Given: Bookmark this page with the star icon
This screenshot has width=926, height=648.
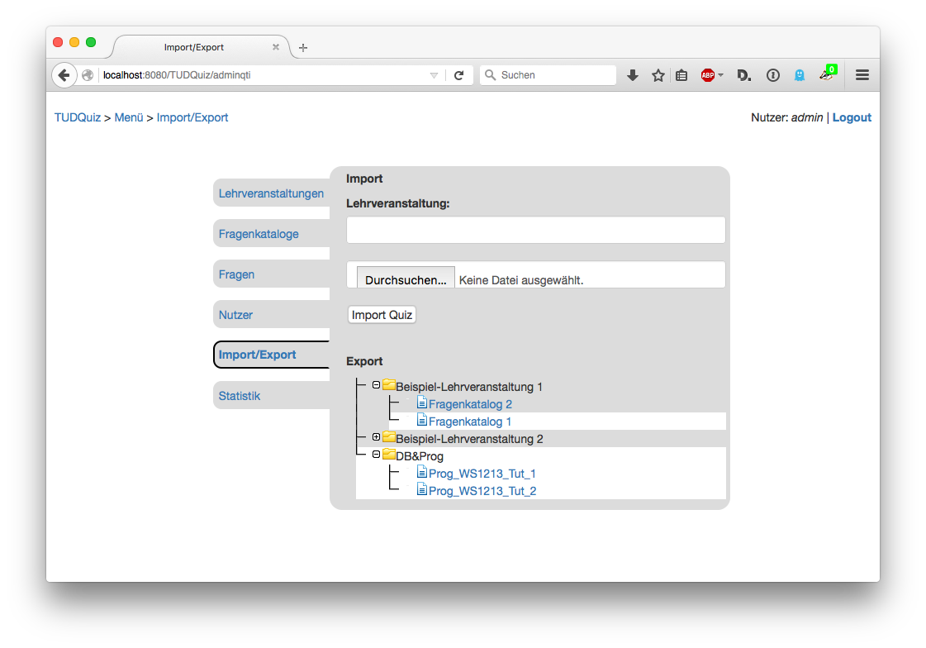Looking at the screenshot, I should tap(658, 75).
